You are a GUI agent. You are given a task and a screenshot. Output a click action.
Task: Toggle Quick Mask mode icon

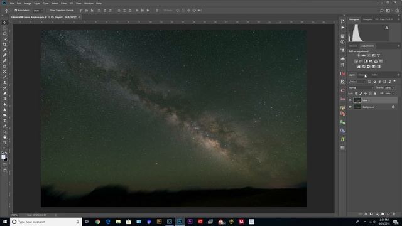[x=4, y=164]
